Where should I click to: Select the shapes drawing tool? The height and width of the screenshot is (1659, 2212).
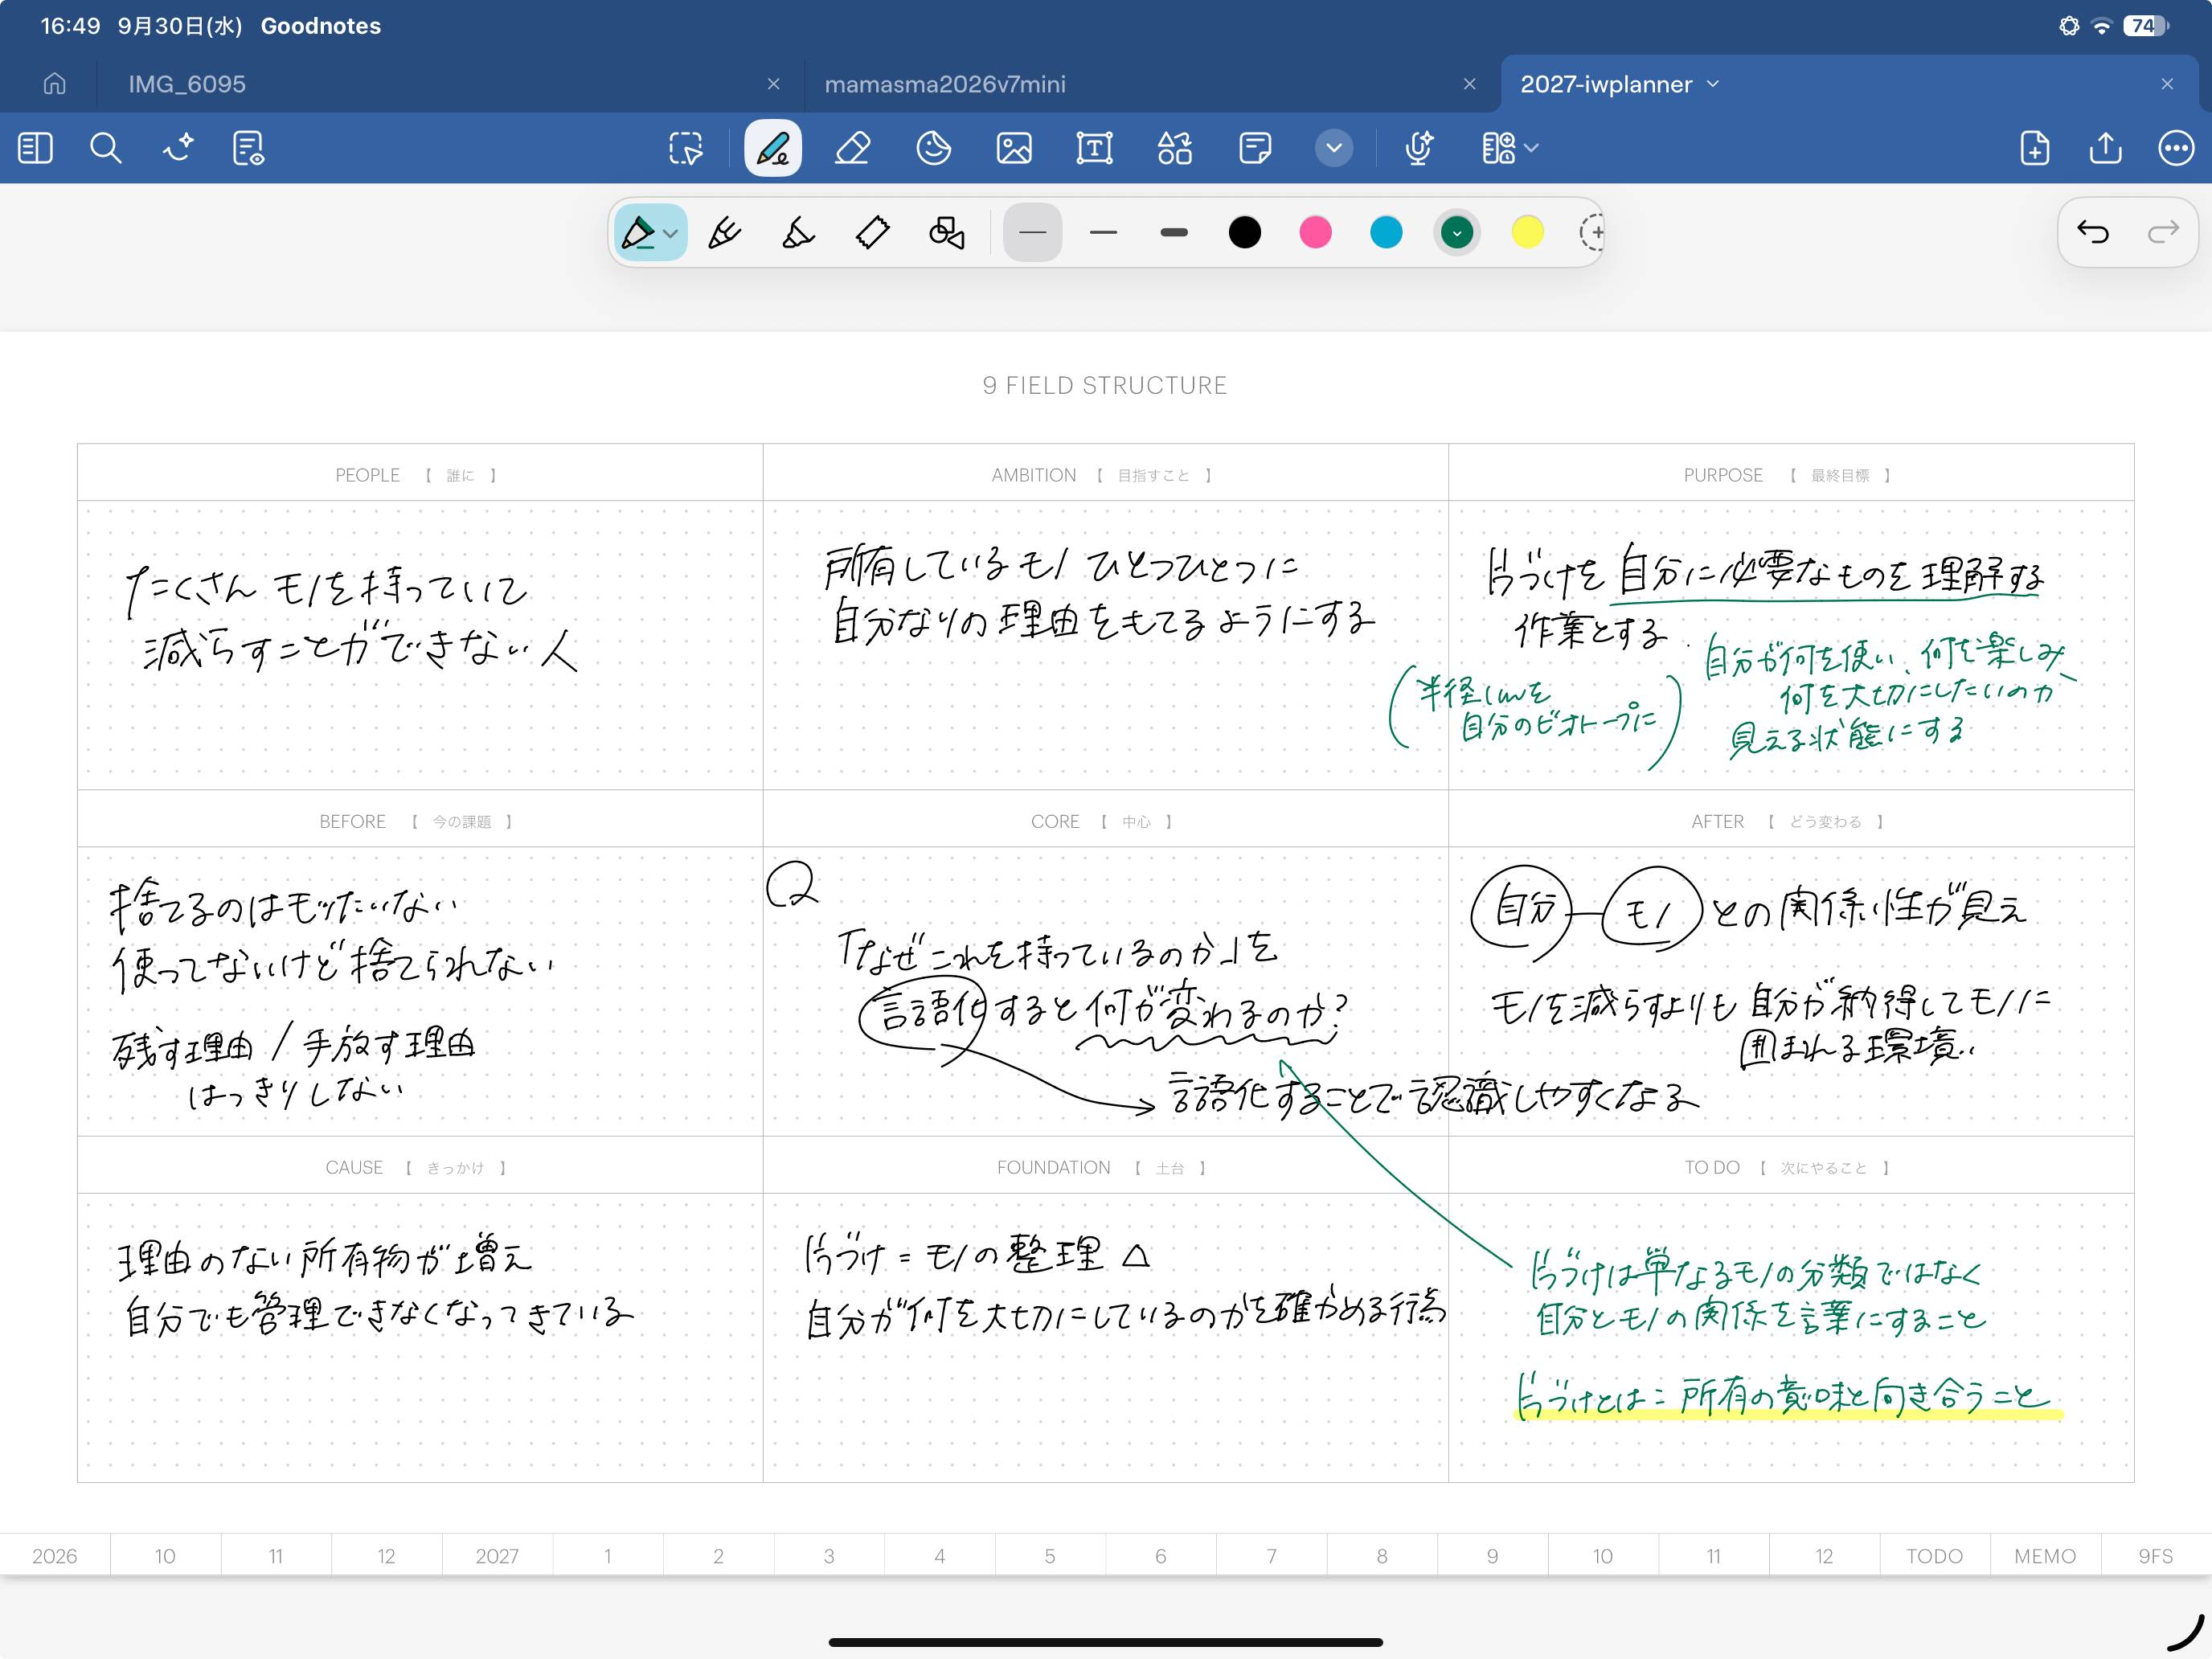pyautogui.click(x=946, y=233)
